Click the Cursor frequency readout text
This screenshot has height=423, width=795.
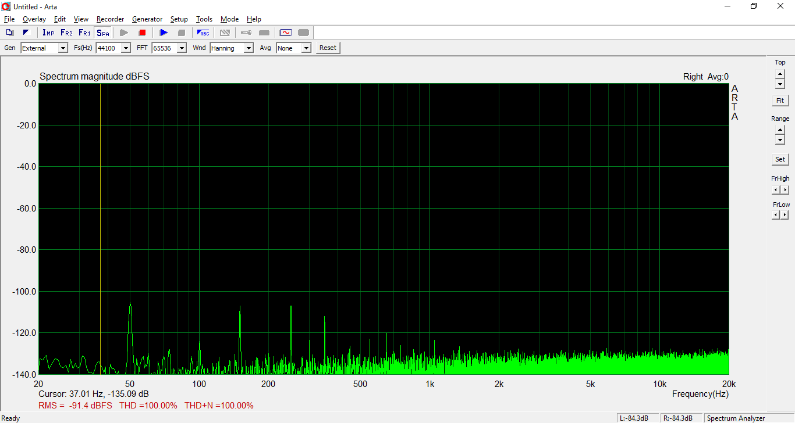[x=94, y=394]
